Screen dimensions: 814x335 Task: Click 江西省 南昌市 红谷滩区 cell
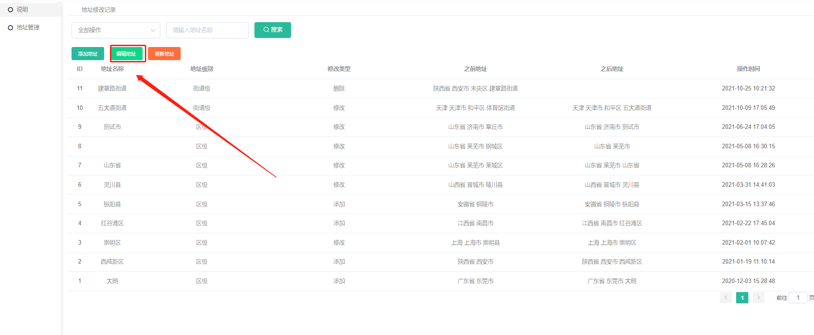click(612, 223)
